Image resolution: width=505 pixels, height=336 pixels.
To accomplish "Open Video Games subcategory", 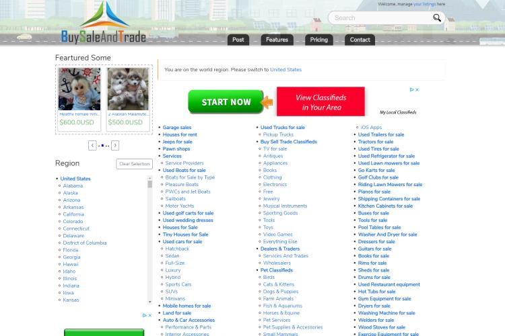I will tap(277, 235).
